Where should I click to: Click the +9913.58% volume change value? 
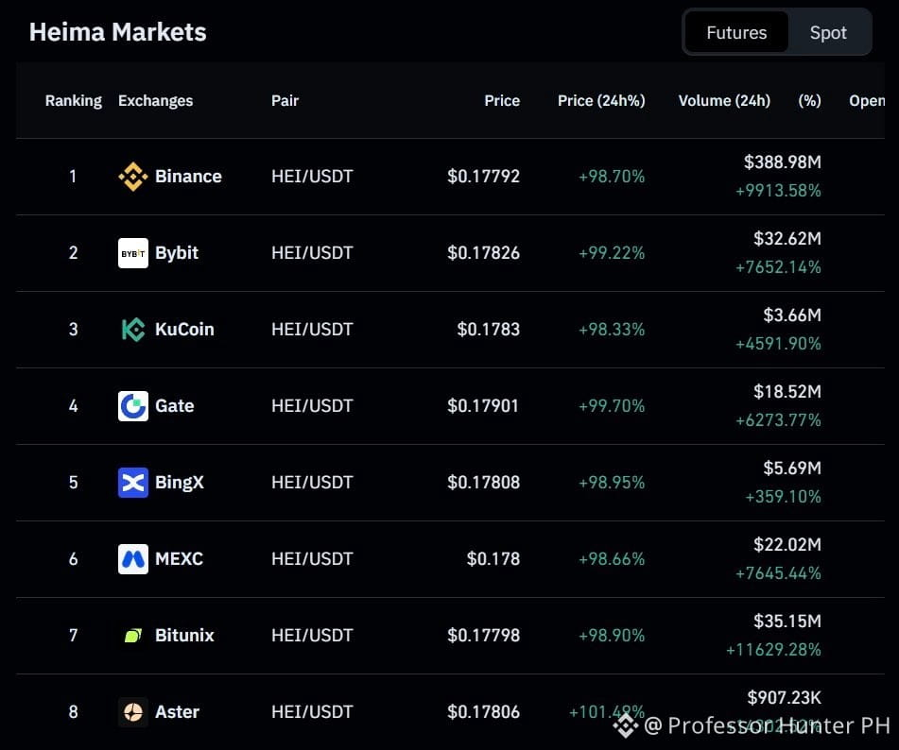pos(778,191)
